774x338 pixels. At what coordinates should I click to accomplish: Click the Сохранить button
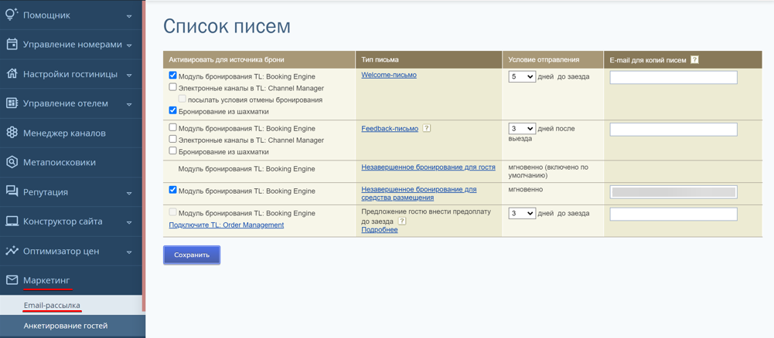pos(192,255)
